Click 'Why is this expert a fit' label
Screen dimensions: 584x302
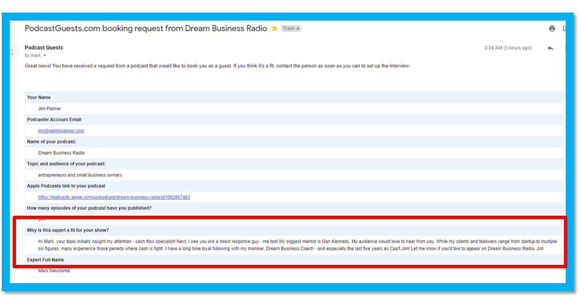click(68, 231)
